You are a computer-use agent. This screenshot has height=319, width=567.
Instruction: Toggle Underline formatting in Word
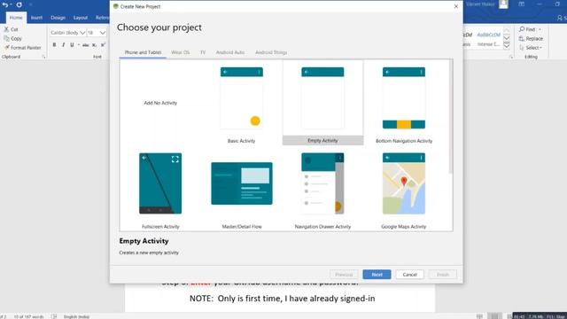pyautogui.click(x=72, y=45)
